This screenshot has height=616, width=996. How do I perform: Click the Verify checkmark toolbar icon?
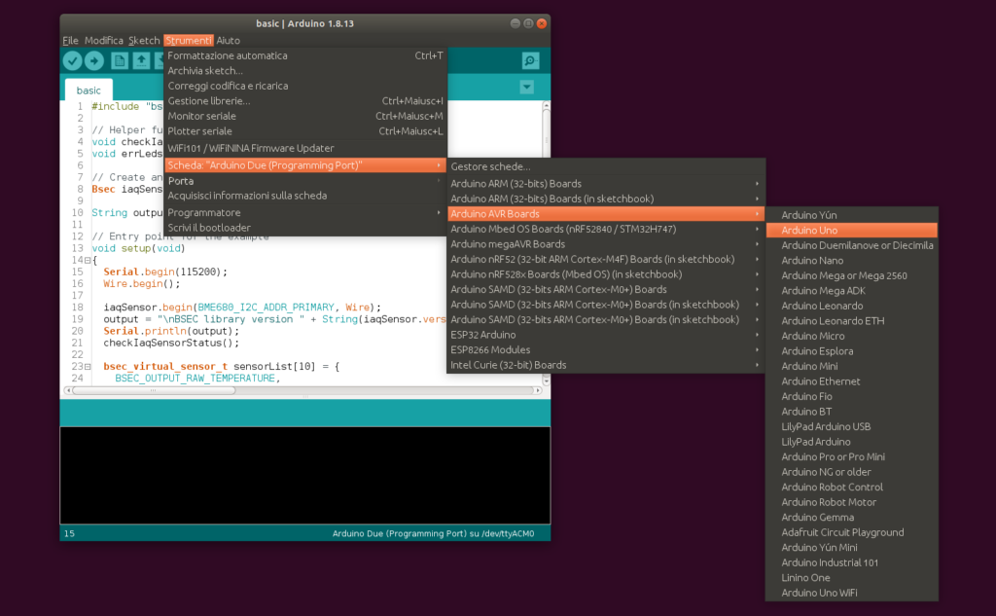[x=72, y=60]
